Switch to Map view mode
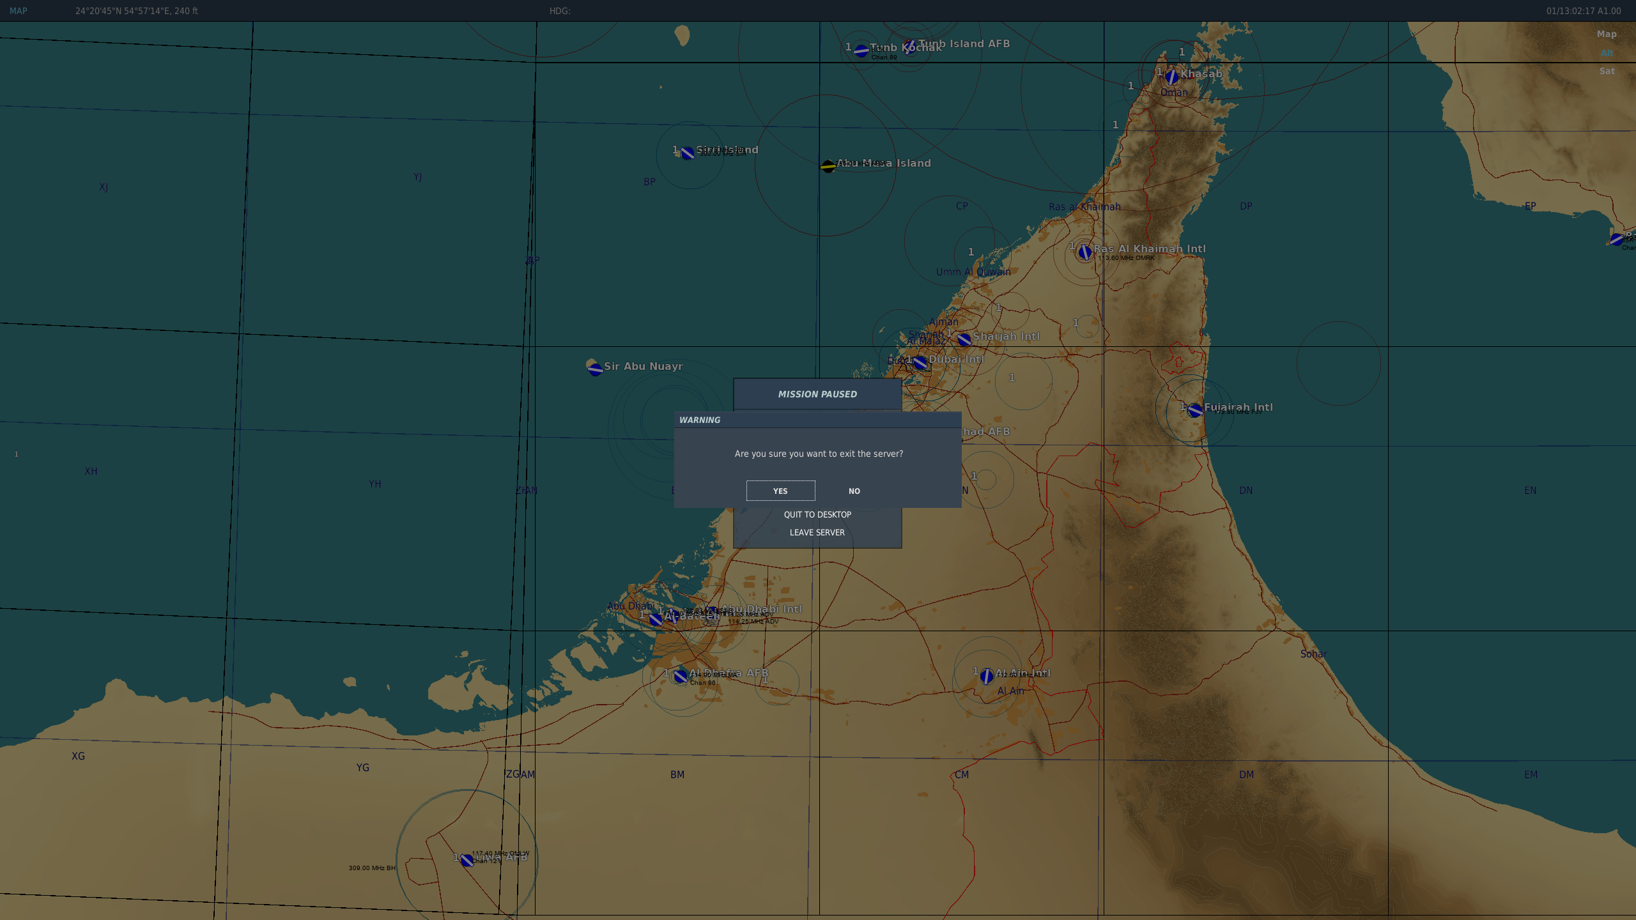Image resolution: width=1636 pixels, height=920 pixels. [1607, 34]
